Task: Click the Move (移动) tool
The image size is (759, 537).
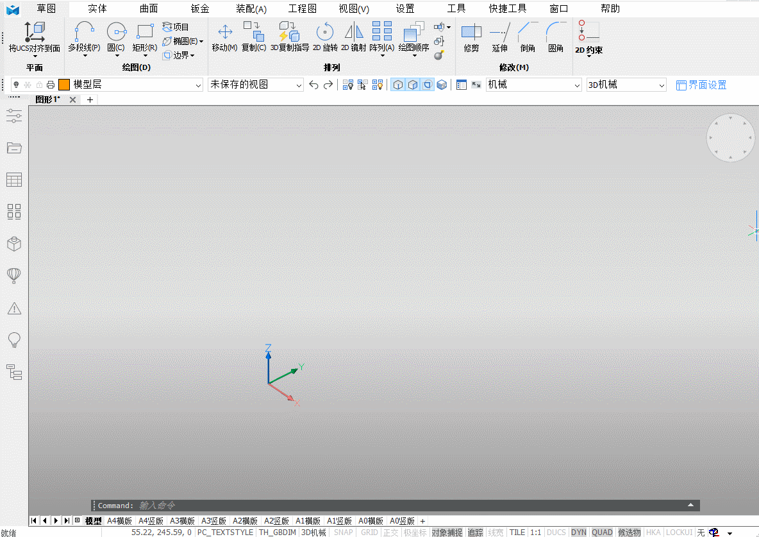Action: (224, 37)
